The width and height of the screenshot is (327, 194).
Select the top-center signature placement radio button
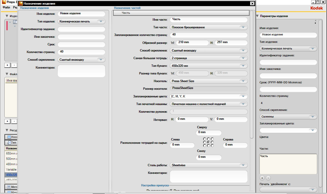(x=208, y=139)
